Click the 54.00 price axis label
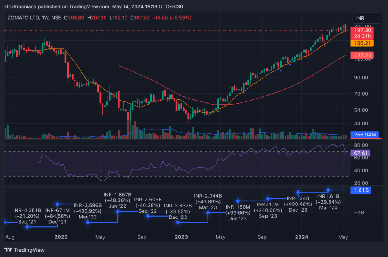This screenshot has height=257, width=388. click(361, 110)
